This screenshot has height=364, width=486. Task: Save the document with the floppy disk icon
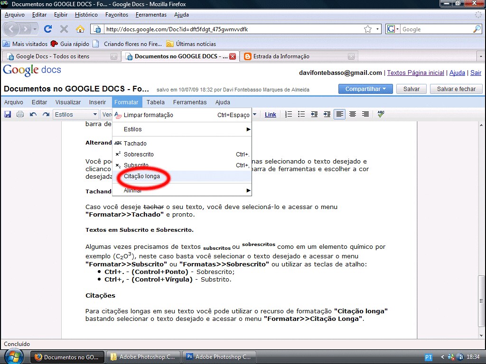coord(8,114)
